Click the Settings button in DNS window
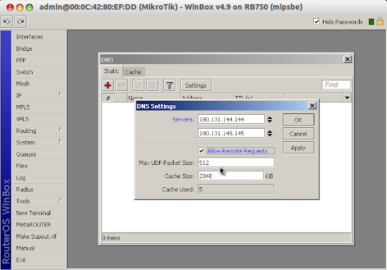 pyautogui.click(x=196, y=85)
